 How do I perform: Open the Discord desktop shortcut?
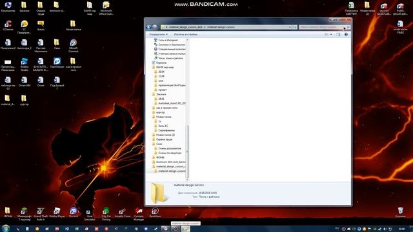coord(73,213)
